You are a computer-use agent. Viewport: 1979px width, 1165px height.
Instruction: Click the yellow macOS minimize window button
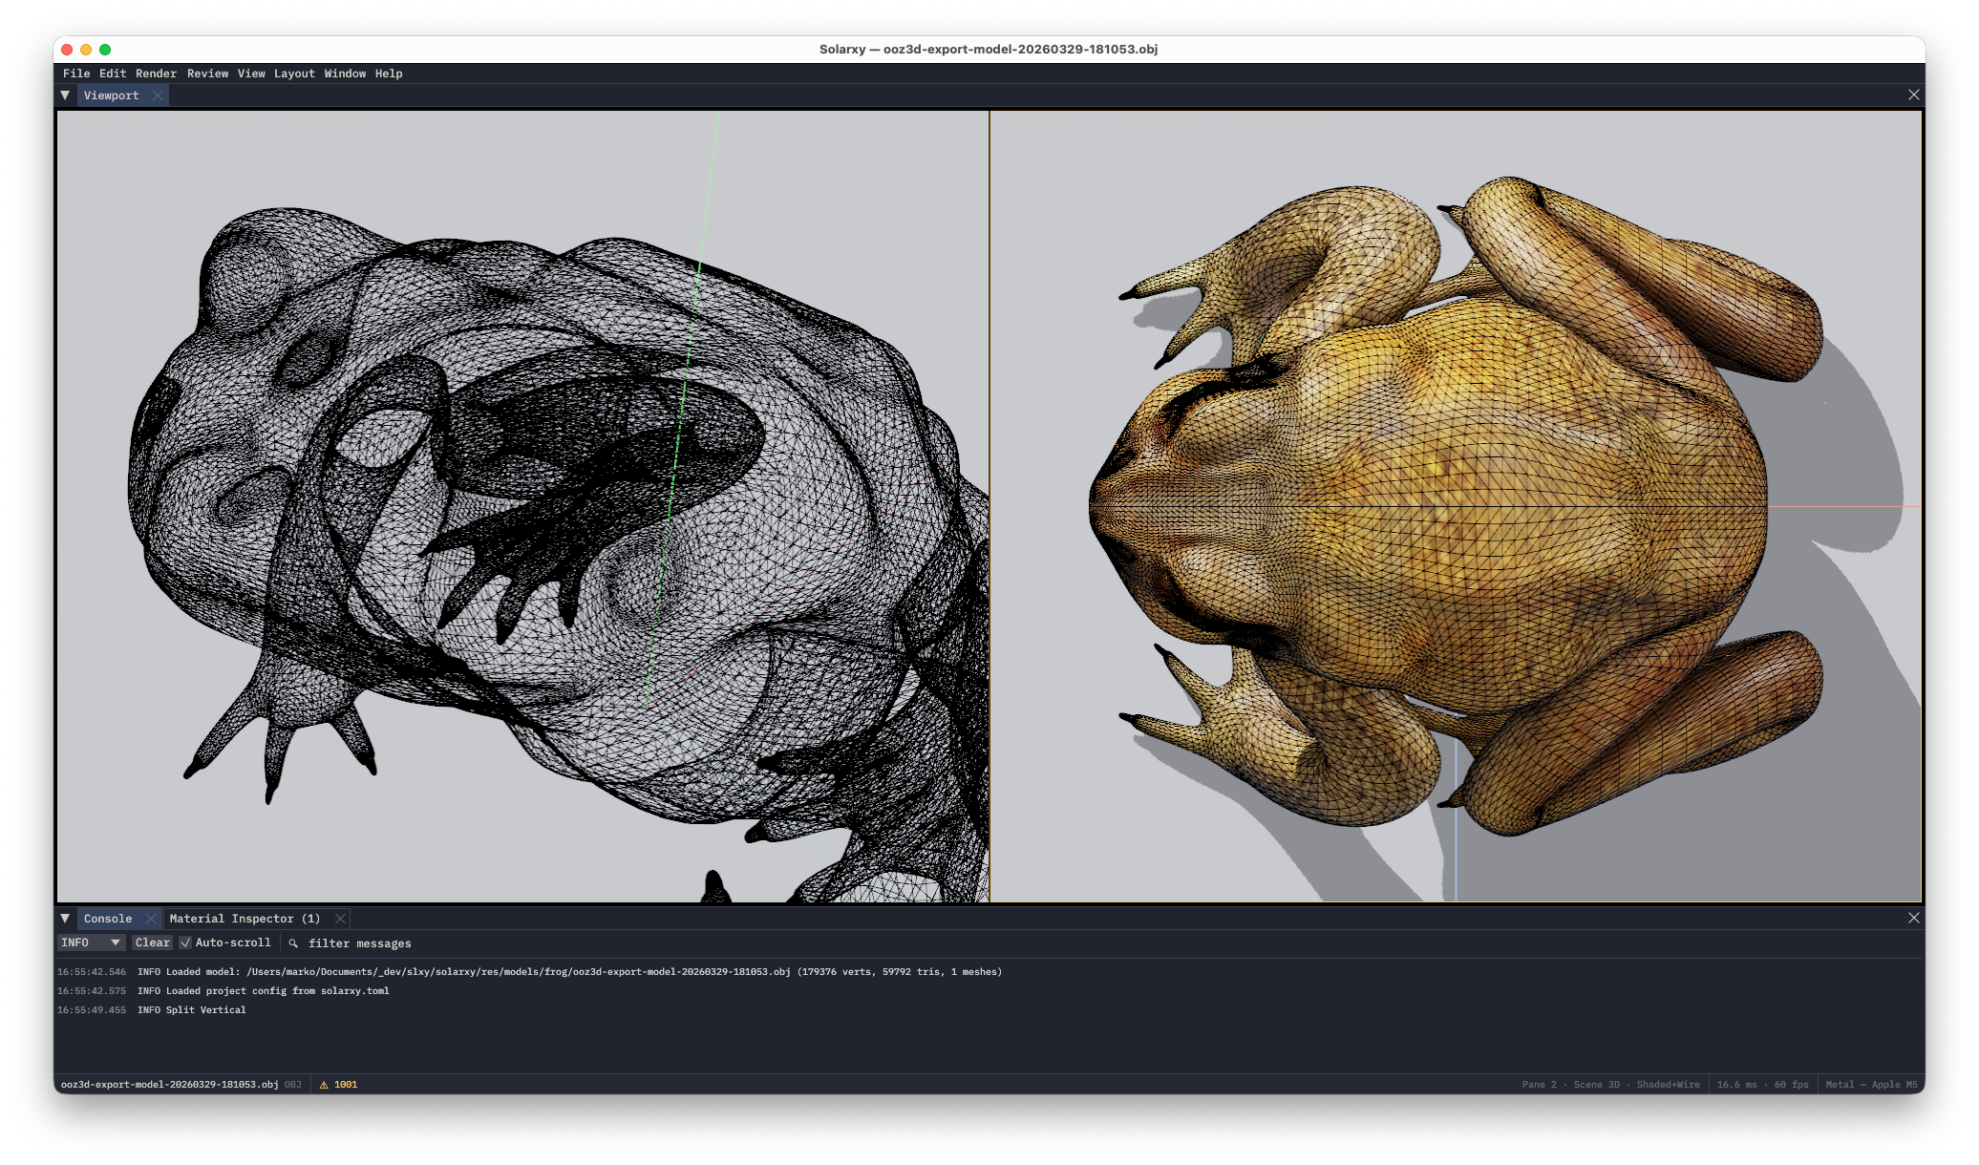coord(86,50)
